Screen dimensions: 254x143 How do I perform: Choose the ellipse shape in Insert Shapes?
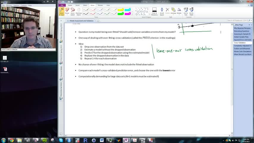coord(142,12)
